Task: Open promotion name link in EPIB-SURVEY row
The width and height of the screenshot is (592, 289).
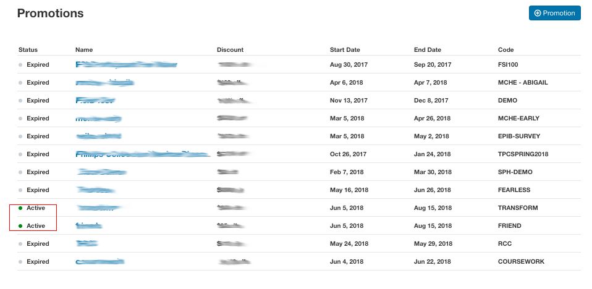Action: [98, 136]
